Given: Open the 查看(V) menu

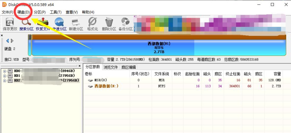Looking at the screenshot, I should [72, 12].
